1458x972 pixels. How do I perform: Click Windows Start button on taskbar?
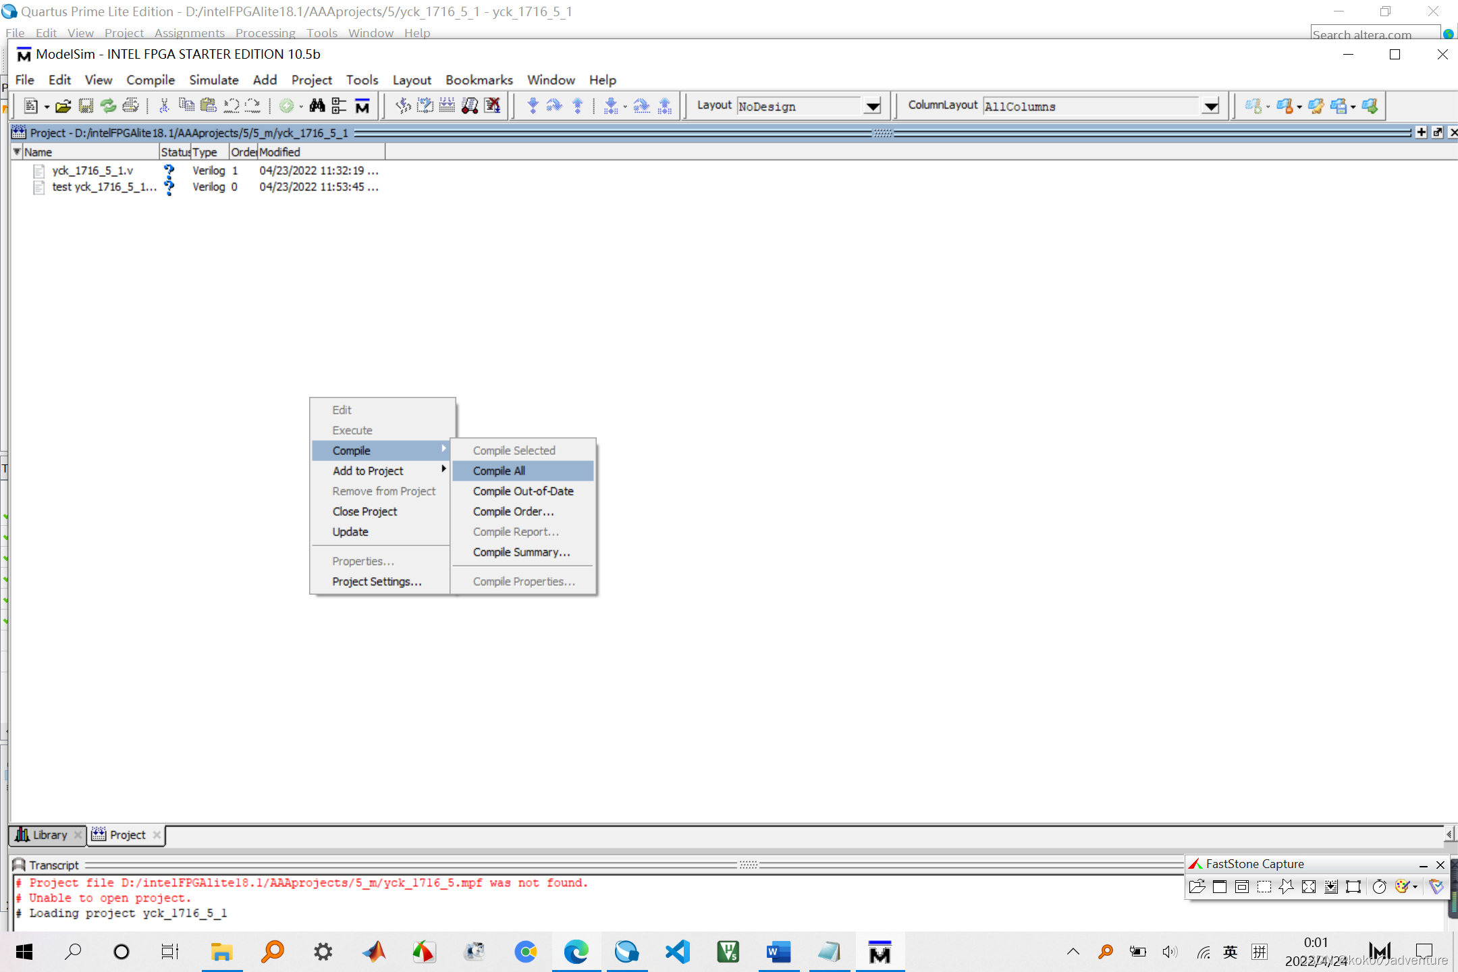click(24, 952)
